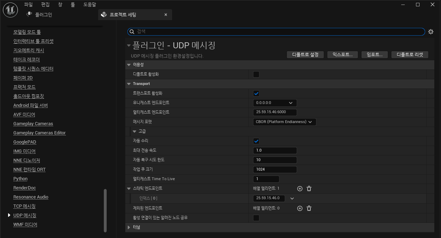Select GooglePAD in sidebar
This screenshot has width=441, height=238.
(25, 142)
